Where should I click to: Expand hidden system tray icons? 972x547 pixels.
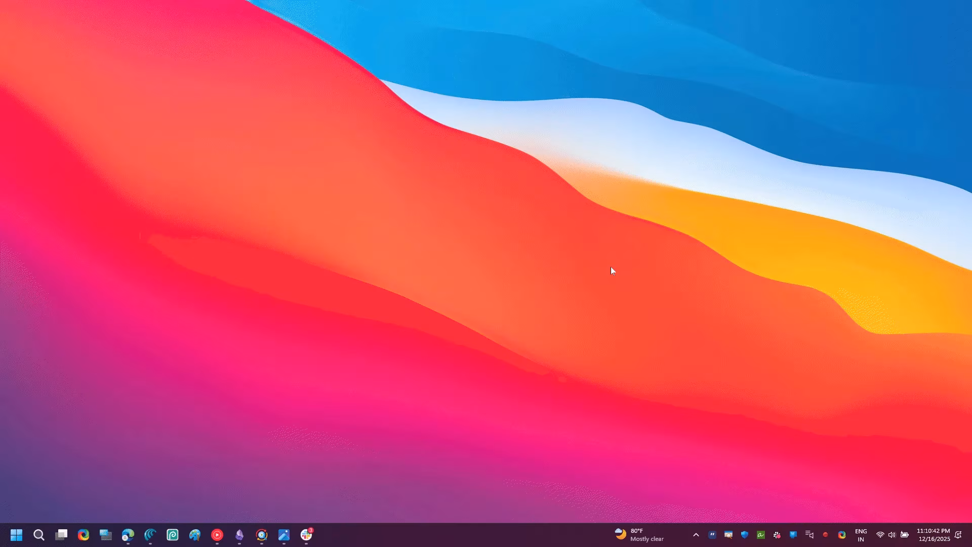[x=696, y=534]
